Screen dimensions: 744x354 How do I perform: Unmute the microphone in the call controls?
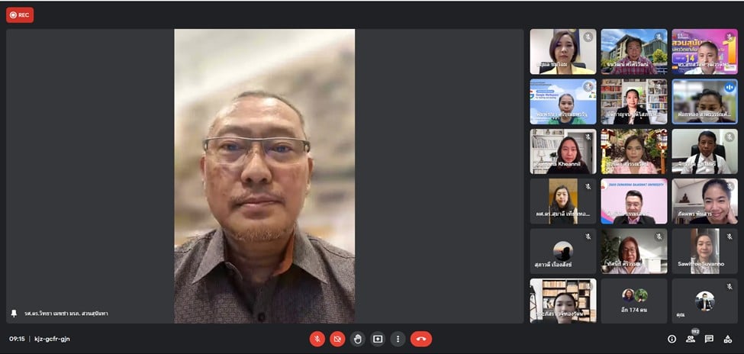pyautogui.click(x=317, y=339)
